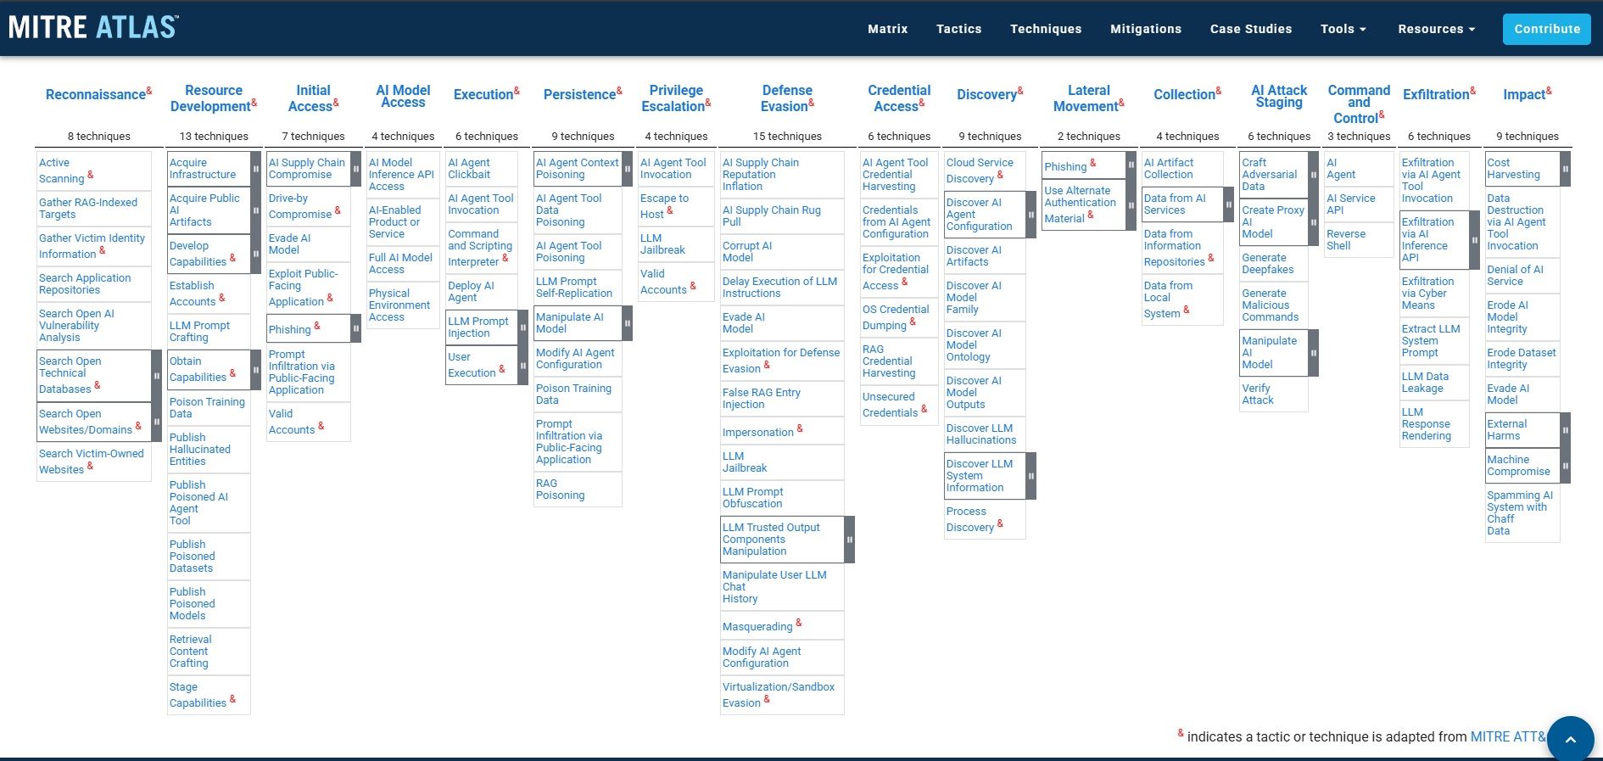The width and height of the screenshot is (1603, 761).
Task: Expand sub-techniques of Acquire Public AI Artifacts
Action: tap(255, 210)
